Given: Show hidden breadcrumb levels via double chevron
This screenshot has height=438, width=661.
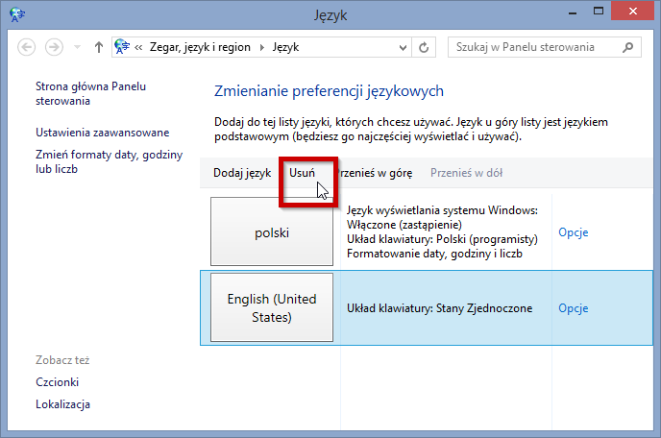Looking at the screenshot, I should pyautogui.click(x=138, y=47).
